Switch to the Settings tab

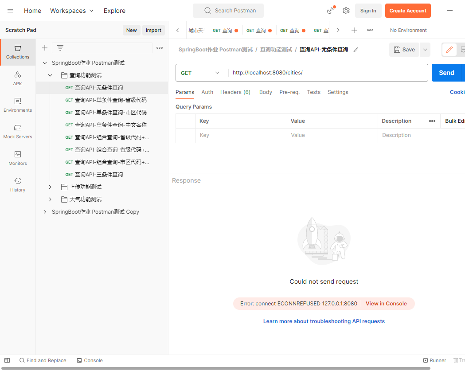click(x=338, y=92)
